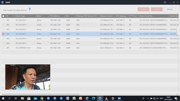Viewport: 180px width, 101px height.
Task: Click the Export button
Action: click(x=157, y=9)
